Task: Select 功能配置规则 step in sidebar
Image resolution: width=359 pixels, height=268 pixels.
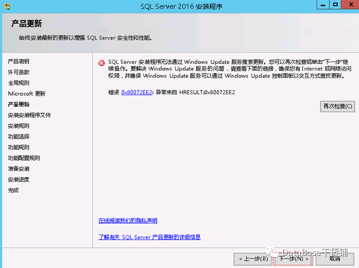Action: point(24,158)
